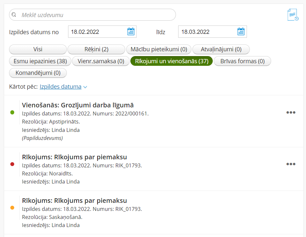Viewport: 306px width, 237px height.
Task: Open the Rīkojums par piemaksu with Saskaņošanā
Action: point(74,201)
